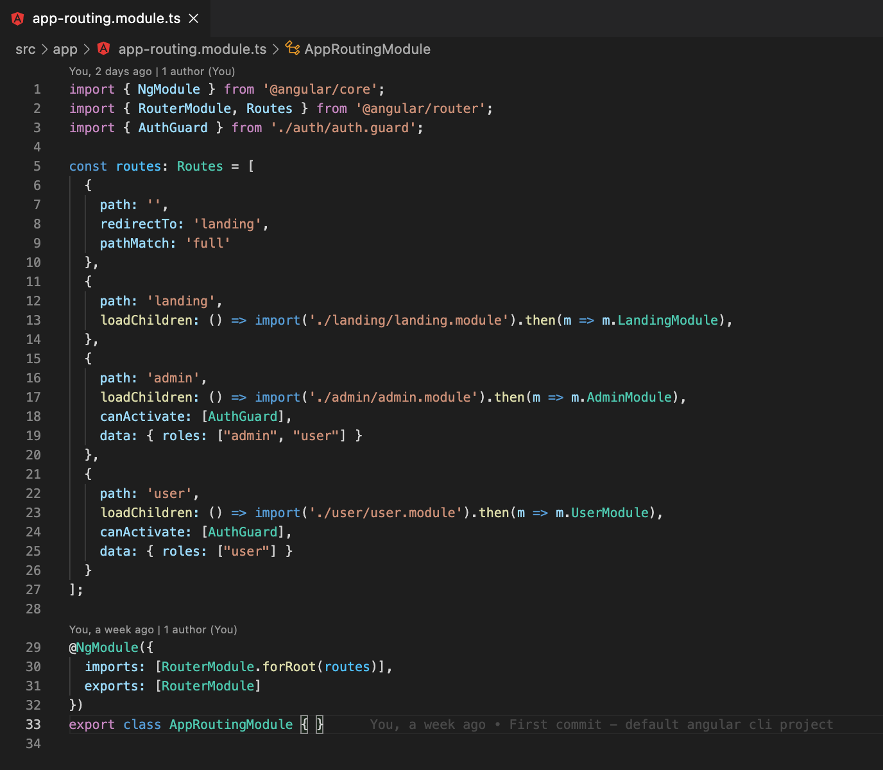
Task: Click "UserModule" on line 23
Action: pyautogui.click(x=610, y=513)
